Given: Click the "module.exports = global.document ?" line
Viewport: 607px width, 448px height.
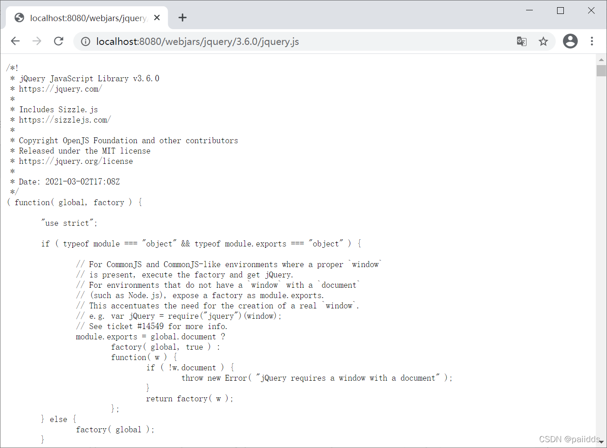Looking at the screenshot, I should point(150,337).
